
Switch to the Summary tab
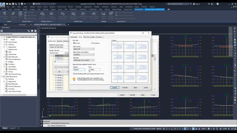[x=99, y=37]
